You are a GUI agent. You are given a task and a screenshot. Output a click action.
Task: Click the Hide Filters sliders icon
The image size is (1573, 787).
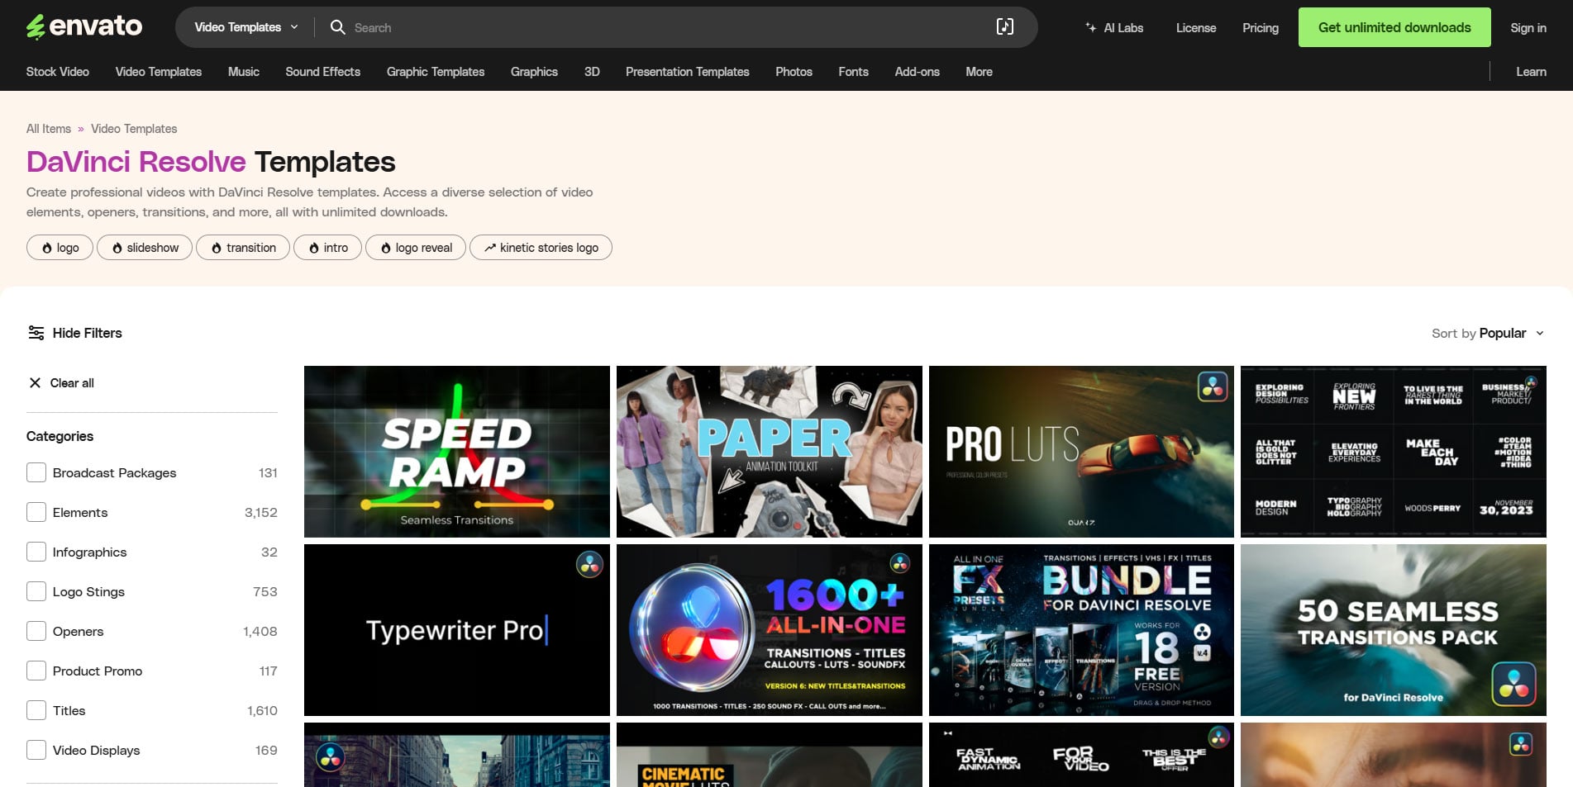[36, 333]
